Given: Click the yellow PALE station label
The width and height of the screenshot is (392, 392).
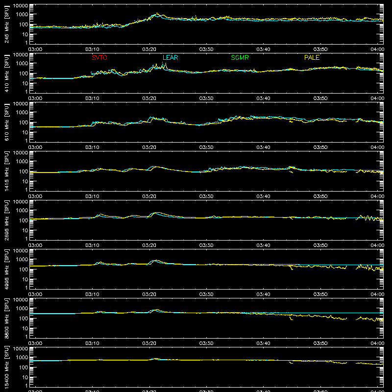Looking at the screenshot, I should point(312,57).
